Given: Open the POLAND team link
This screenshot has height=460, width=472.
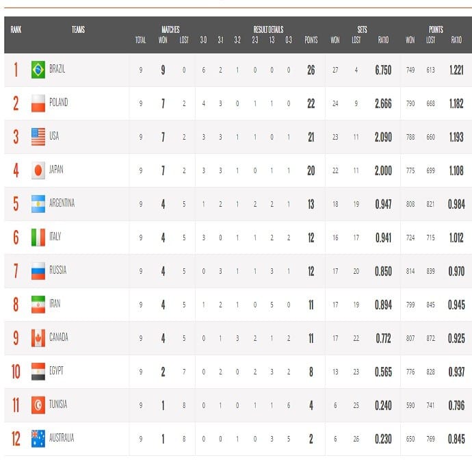Looking at the screenshot, I should [x=59, y=103].
